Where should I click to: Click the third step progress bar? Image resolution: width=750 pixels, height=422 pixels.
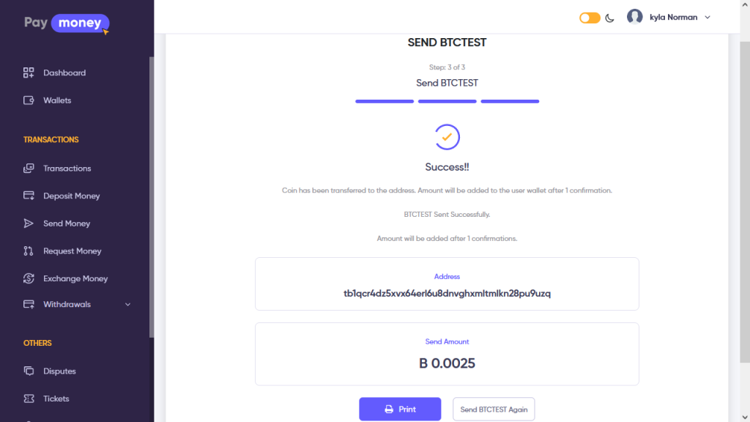point(510,101)
